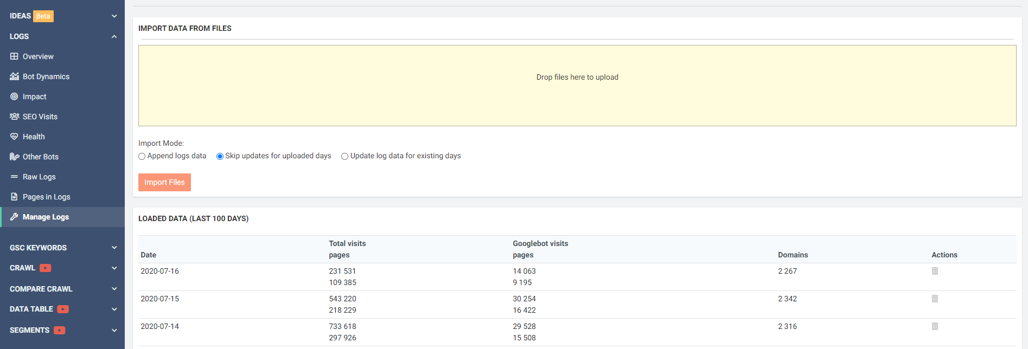Click the Beta badge next to IDEAS

(43, 16)
